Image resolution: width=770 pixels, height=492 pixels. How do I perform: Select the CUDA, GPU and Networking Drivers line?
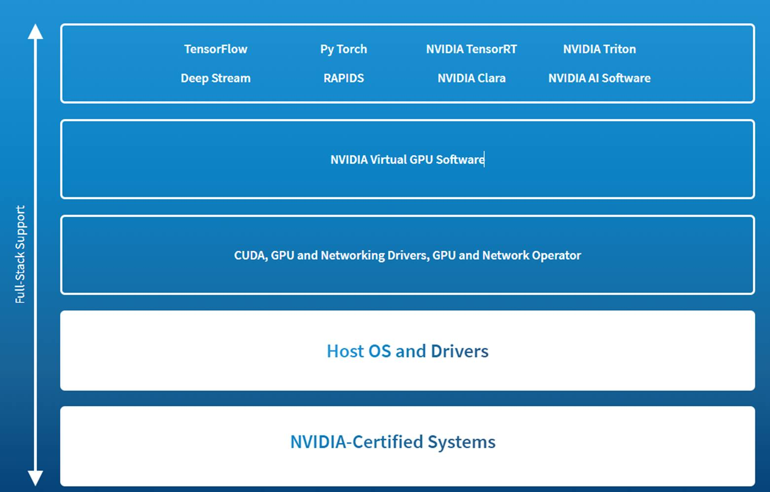[x=407, y=256]
